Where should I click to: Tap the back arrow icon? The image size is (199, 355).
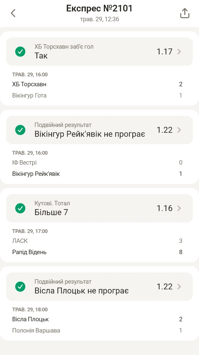[x=13, y=13]
